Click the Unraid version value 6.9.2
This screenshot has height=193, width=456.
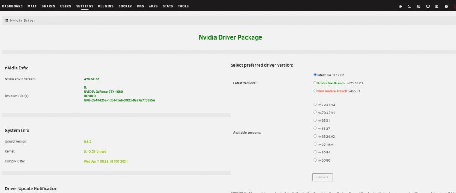point(88,142)
